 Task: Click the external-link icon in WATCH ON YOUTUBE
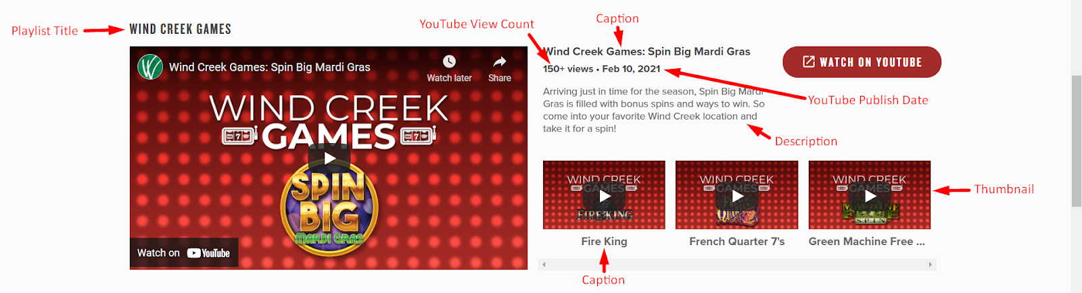(x=809, y=61)
